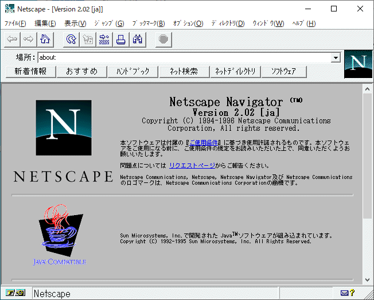Open the location field dropdown arrow

coord(336,58)
